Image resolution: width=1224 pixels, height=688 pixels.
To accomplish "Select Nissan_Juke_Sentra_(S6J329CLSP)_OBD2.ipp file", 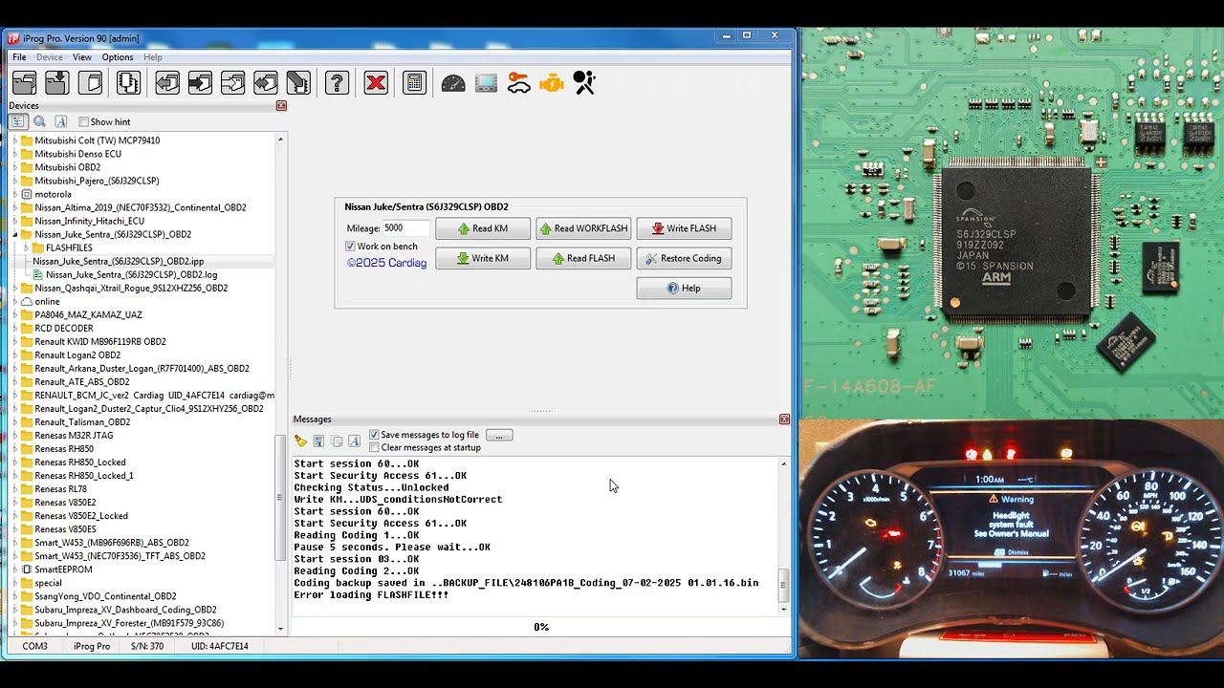I will click(118, 261).
